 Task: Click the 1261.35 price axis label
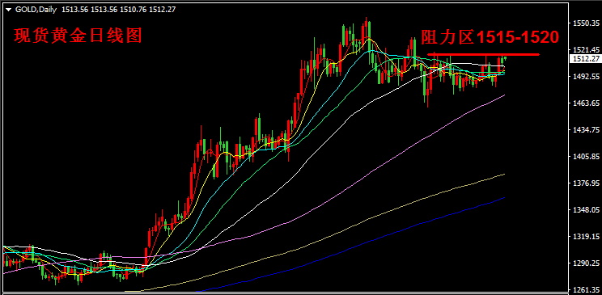click(x=586, y=289)
